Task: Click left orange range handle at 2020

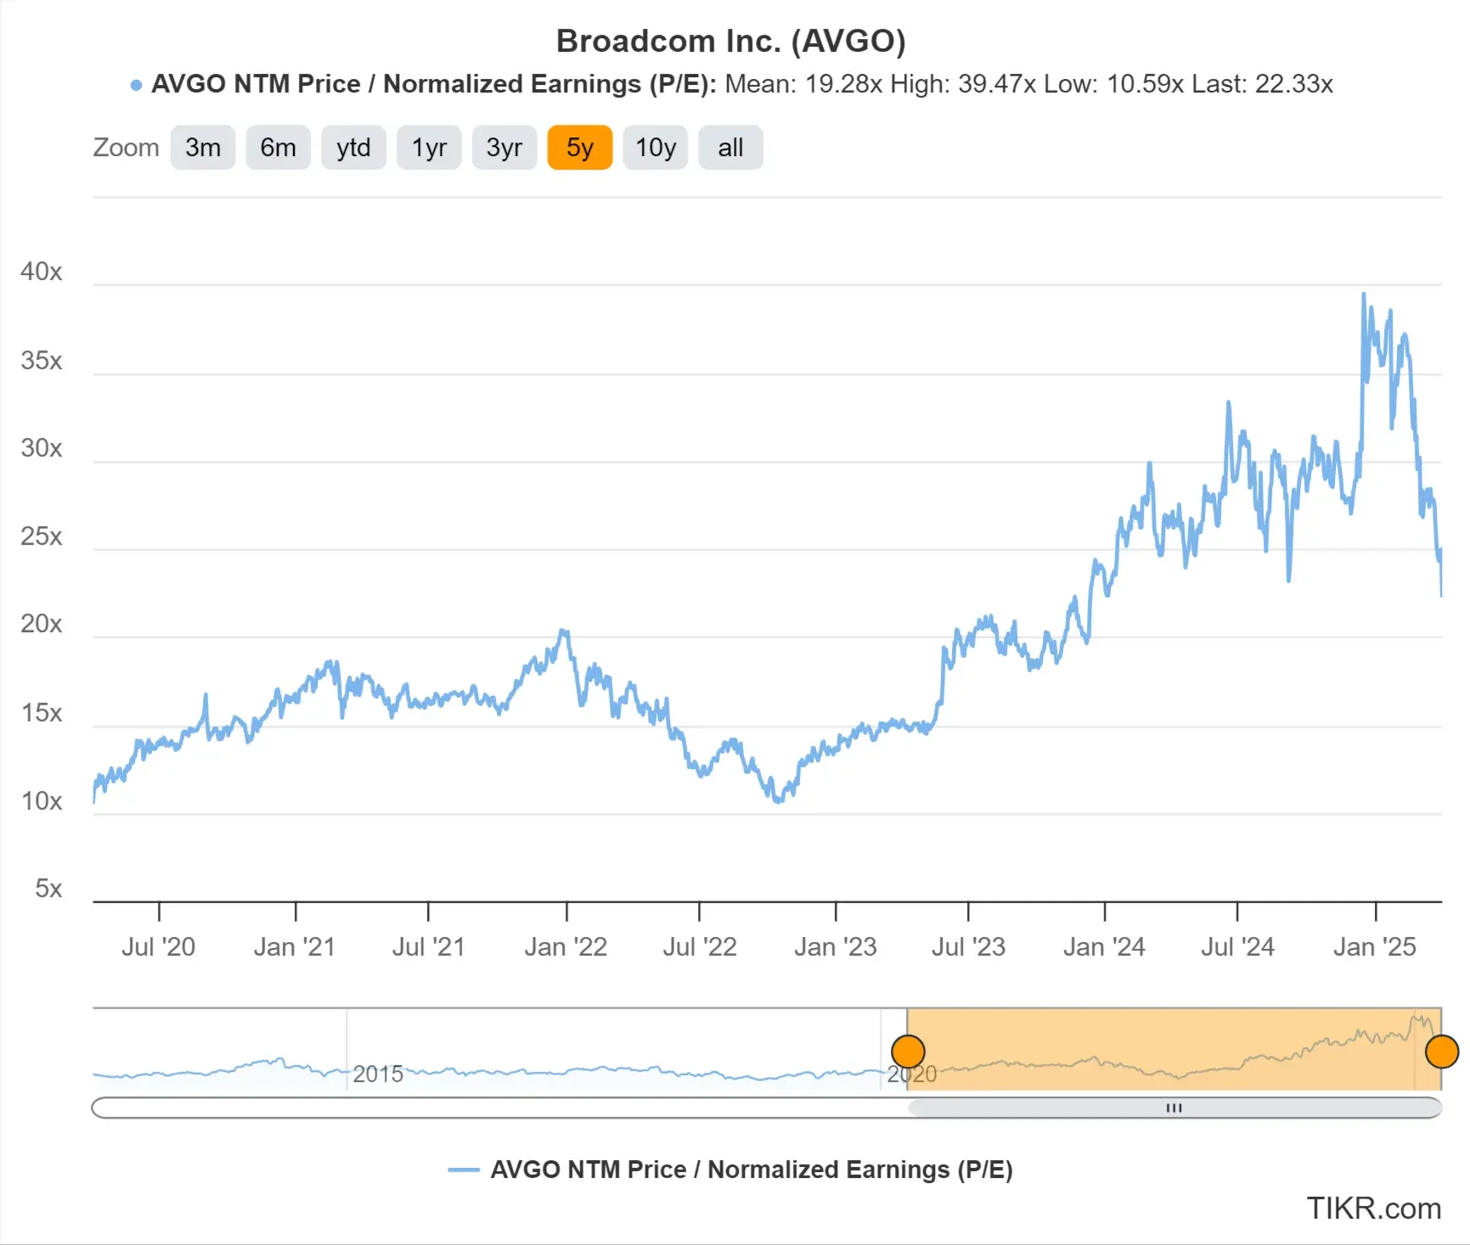Action: pyautogui.click(x=908, y=1052)
